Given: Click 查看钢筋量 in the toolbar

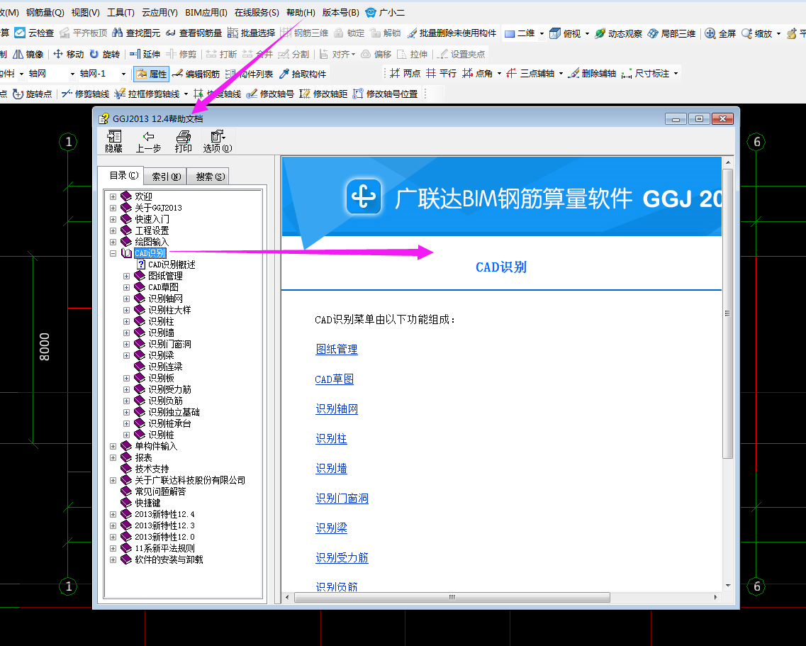Looking at the screenshot, I should [194, 33].
